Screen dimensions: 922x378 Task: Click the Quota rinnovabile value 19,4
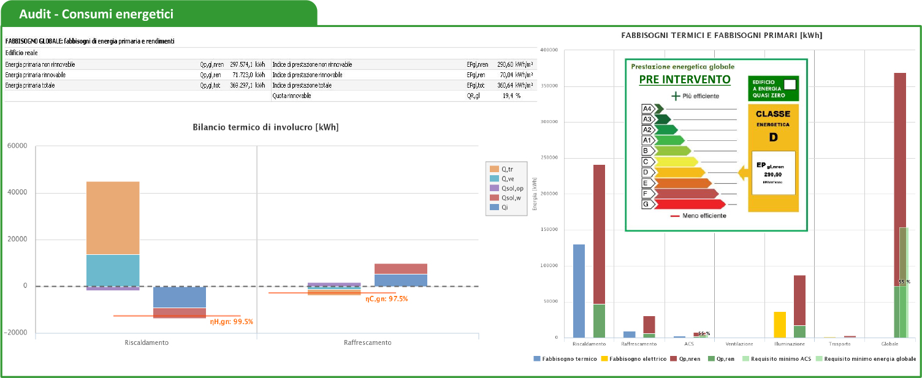508,96
